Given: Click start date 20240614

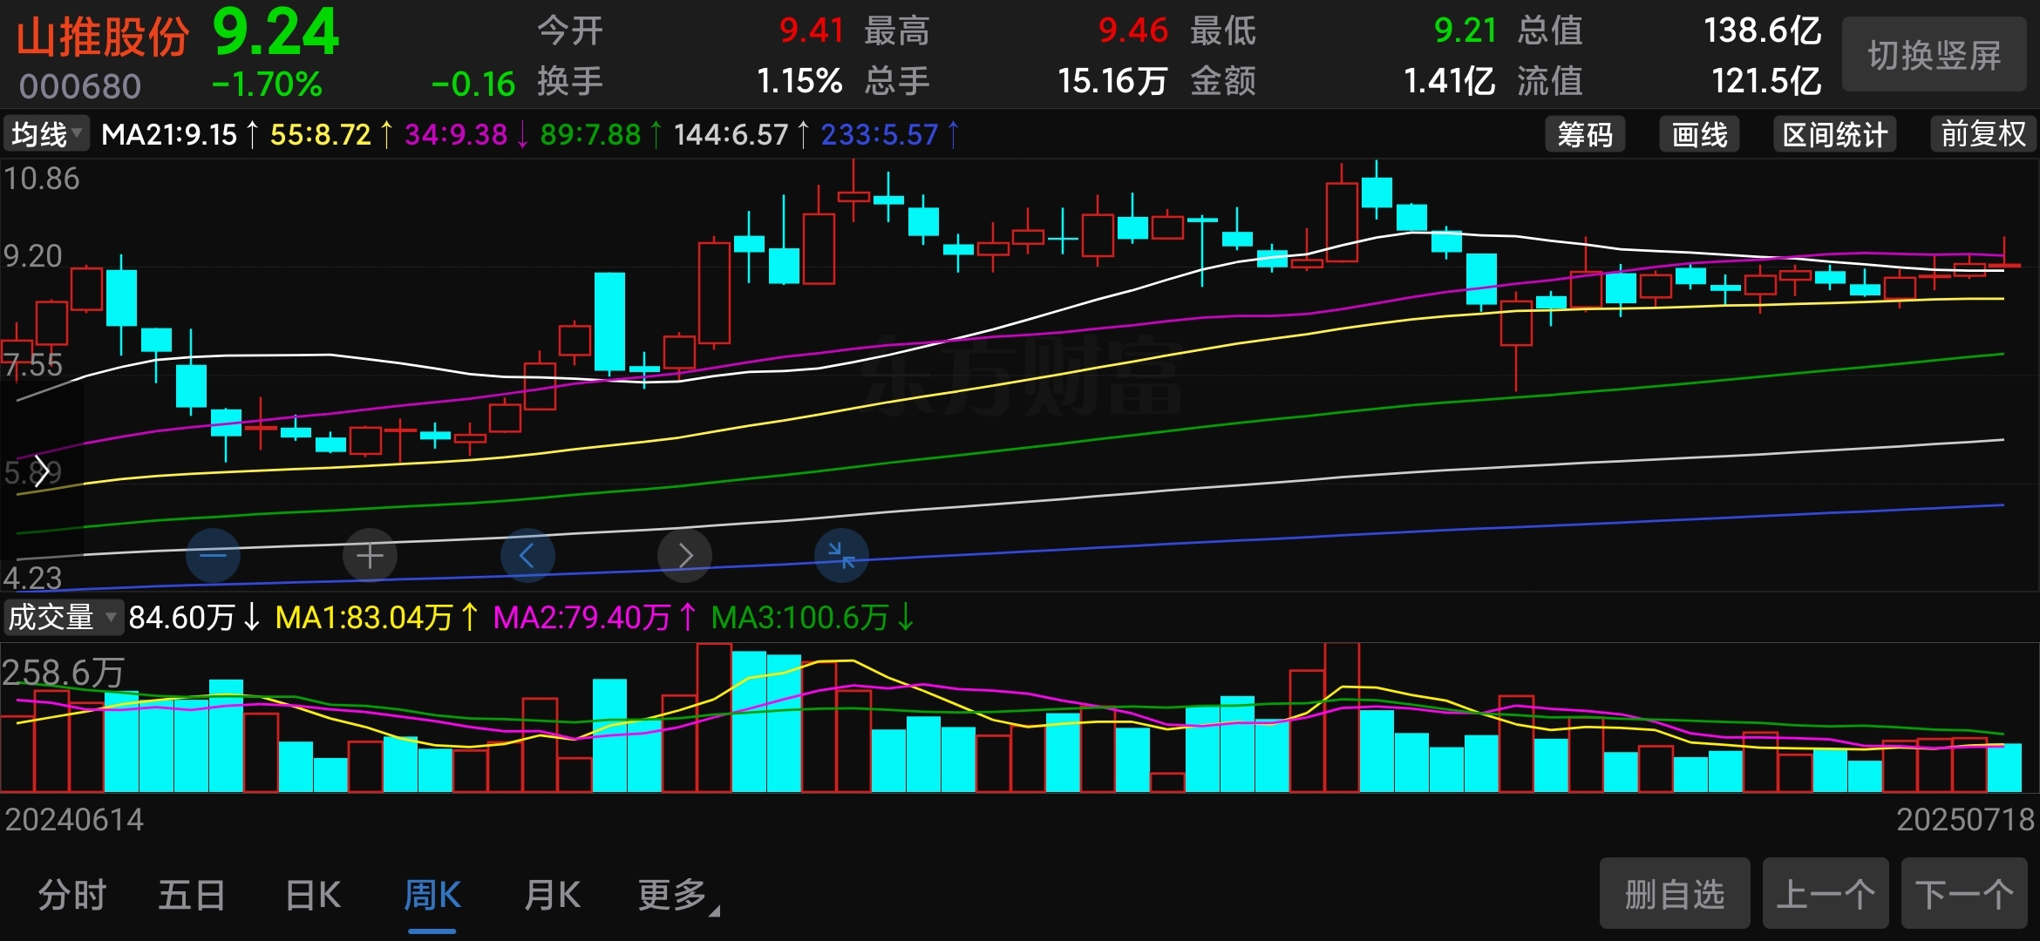Looking at the screenshot, I should [74, 820].
